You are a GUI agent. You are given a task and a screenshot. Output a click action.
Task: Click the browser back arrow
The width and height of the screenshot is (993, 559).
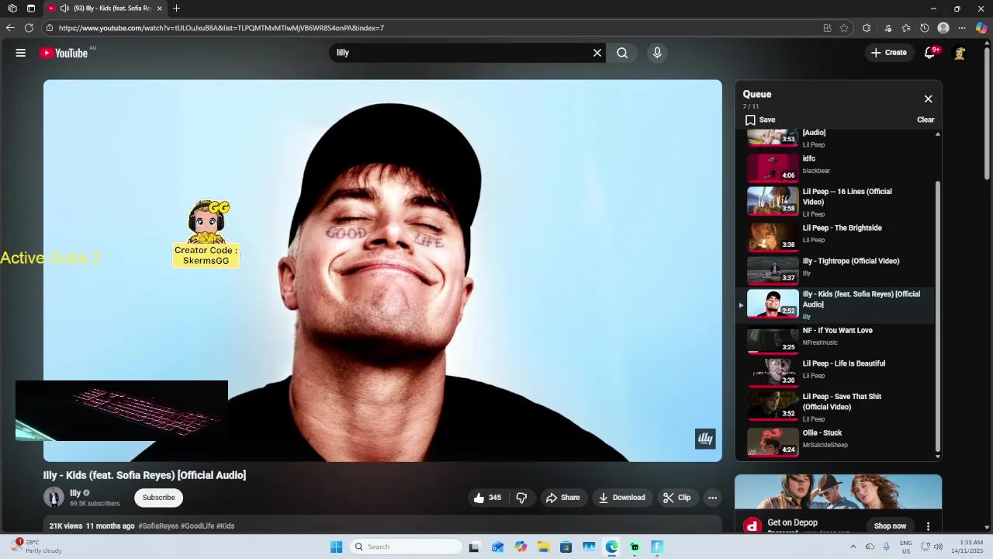pos(10,28)
